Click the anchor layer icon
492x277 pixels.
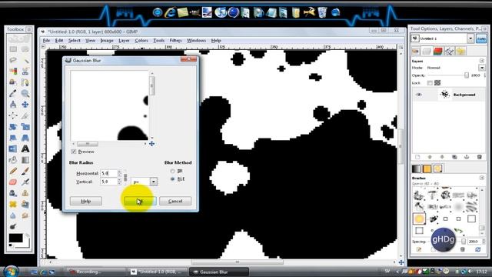[x=467, y=157]
